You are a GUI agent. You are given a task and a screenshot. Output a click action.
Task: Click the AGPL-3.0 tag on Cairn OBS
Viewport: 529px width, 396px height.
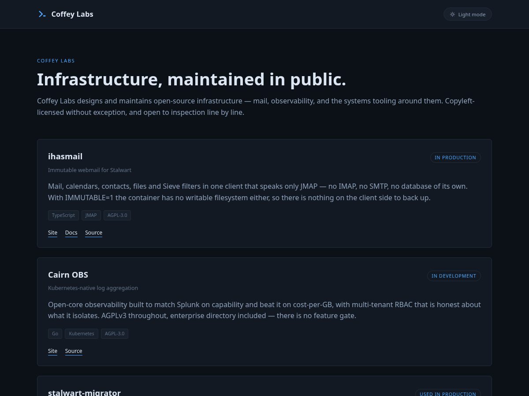pyautogui.click(x=115, y=334)
